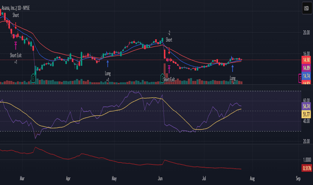This screenshot has width=313, height=185.
Task: Click the 14.52 moving average label
Action: (306, 83)
